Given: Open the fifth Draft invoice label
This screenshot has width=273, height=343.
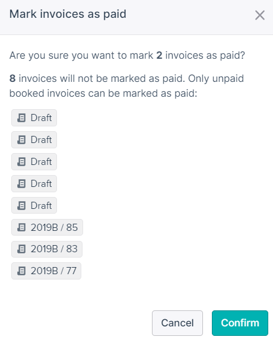Looking at the screenshot, I should [34, 206].
